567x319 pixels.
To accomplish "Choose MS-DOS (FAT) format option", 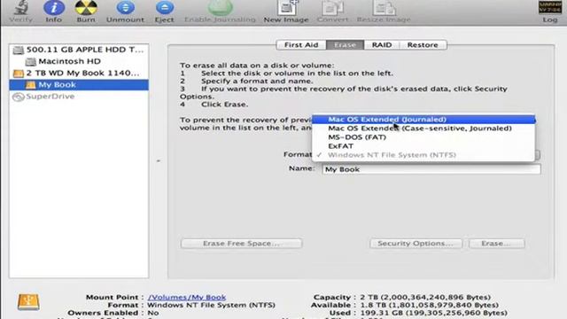I will (x=423, y=137).
